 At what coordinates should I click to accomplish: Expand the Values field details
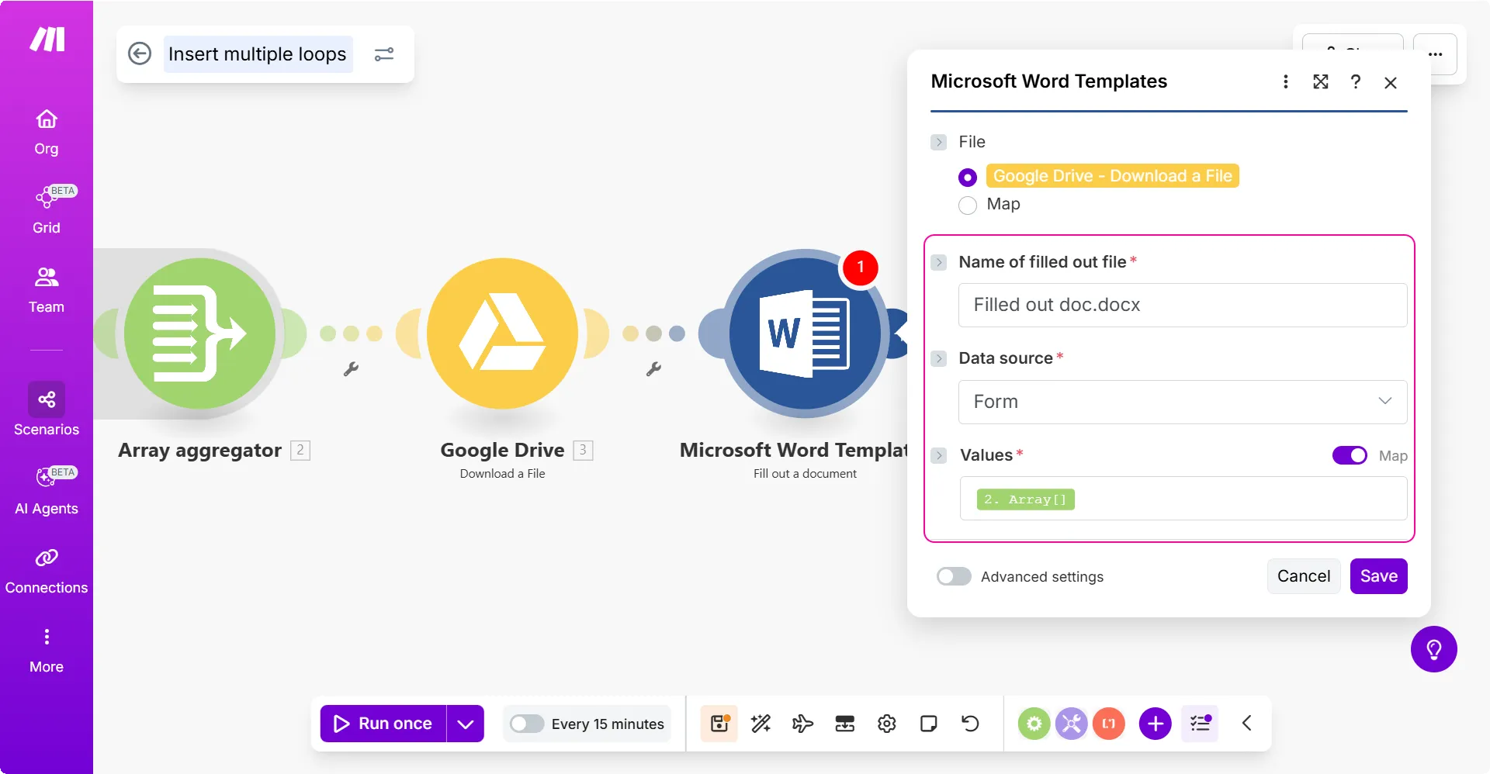pyautogui.click(x=939, y=455)
